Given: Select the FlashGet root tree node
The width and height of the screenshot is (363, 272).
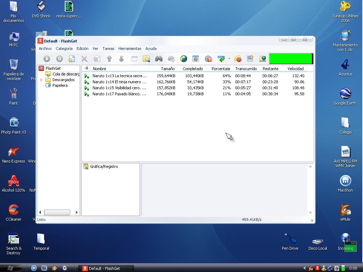Looking at the screenshot, I should tap(53, 68).
